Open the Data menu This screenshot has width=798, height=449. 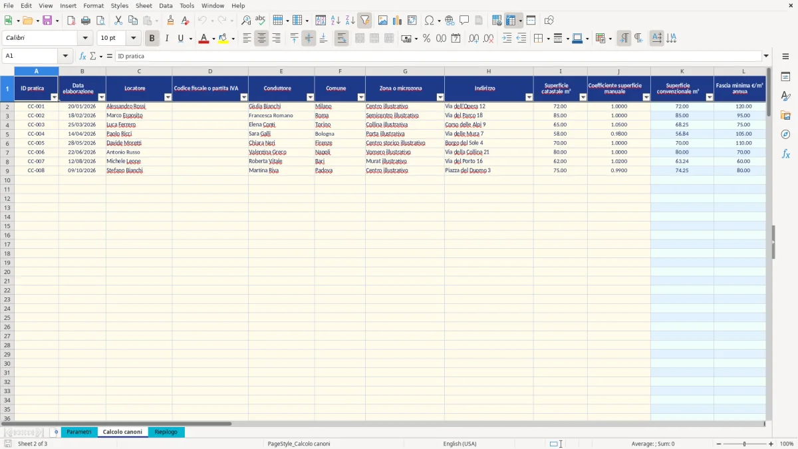166,5
